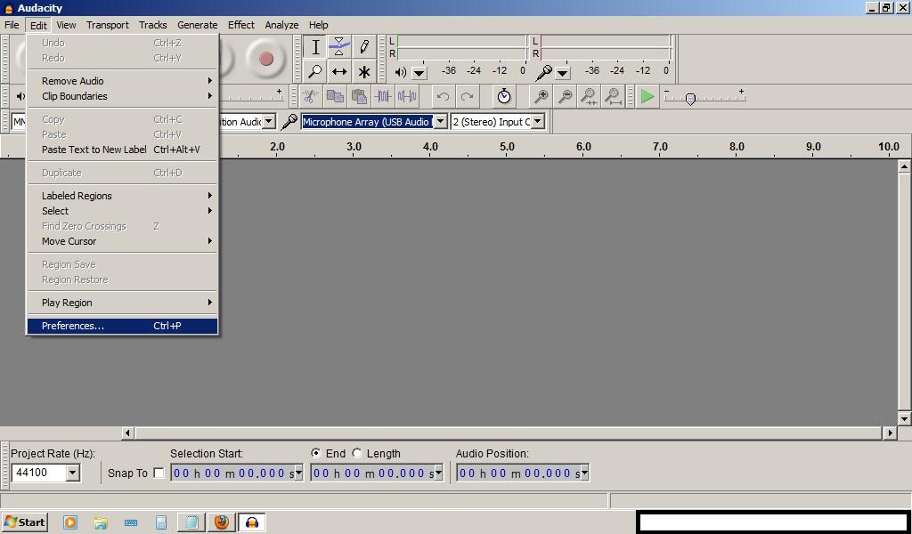Click the Sync-Lock clock icon
The width and height of the screenshot is (912, 534).
(x=504, y=96)
